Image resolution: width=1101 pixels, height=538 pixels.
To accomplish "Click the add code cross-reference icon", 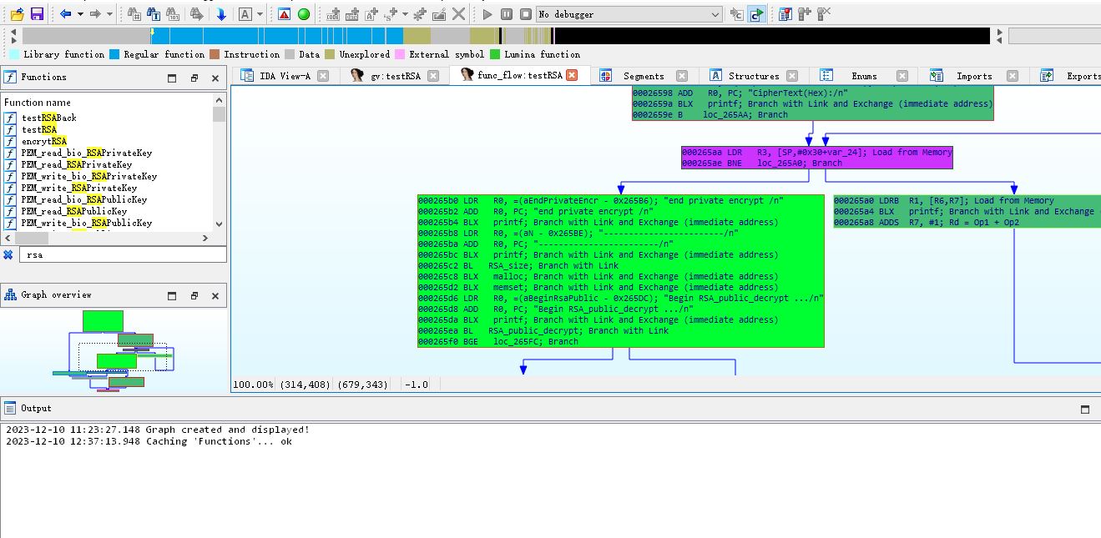I will pyautogui.click(x=333, y=14).
